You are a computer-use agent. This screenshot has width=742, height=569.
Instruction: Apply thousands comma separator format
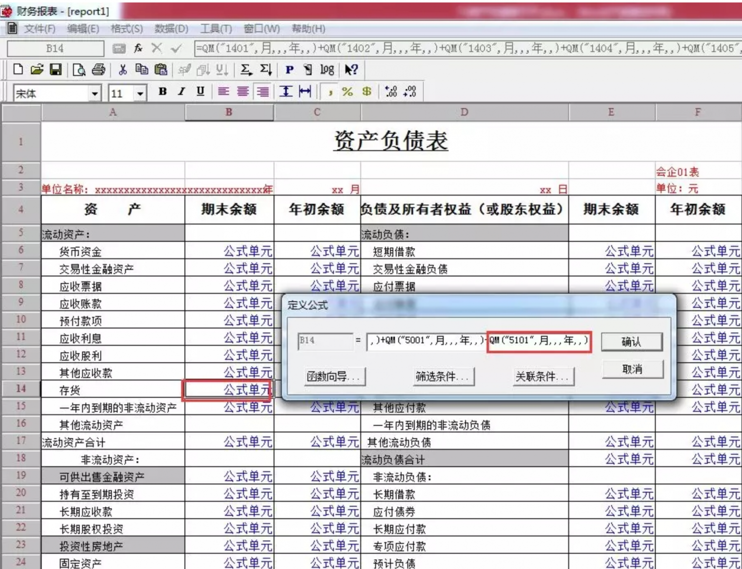click(330, 92)
